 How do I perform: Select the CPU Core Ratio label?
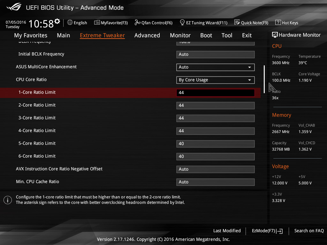[31, 79]
